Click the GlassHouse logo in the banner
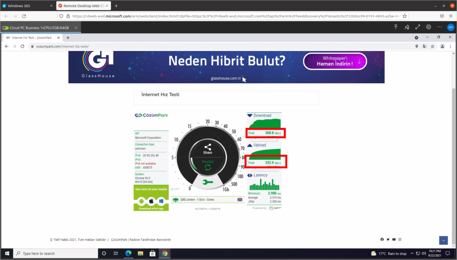The width and height of the screenshot is (457, 260). click(98, 64)
